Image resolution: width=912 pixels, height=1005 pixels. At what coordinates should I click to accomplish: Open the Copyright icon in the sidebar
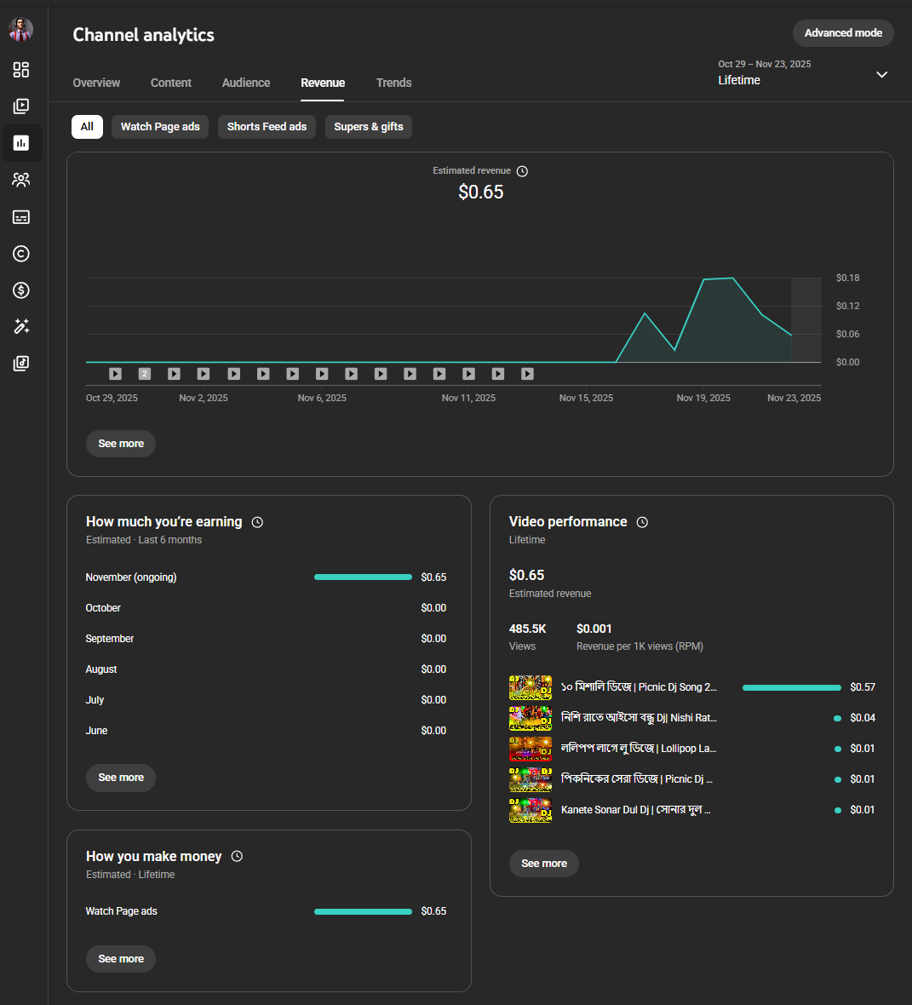(21, 254)
